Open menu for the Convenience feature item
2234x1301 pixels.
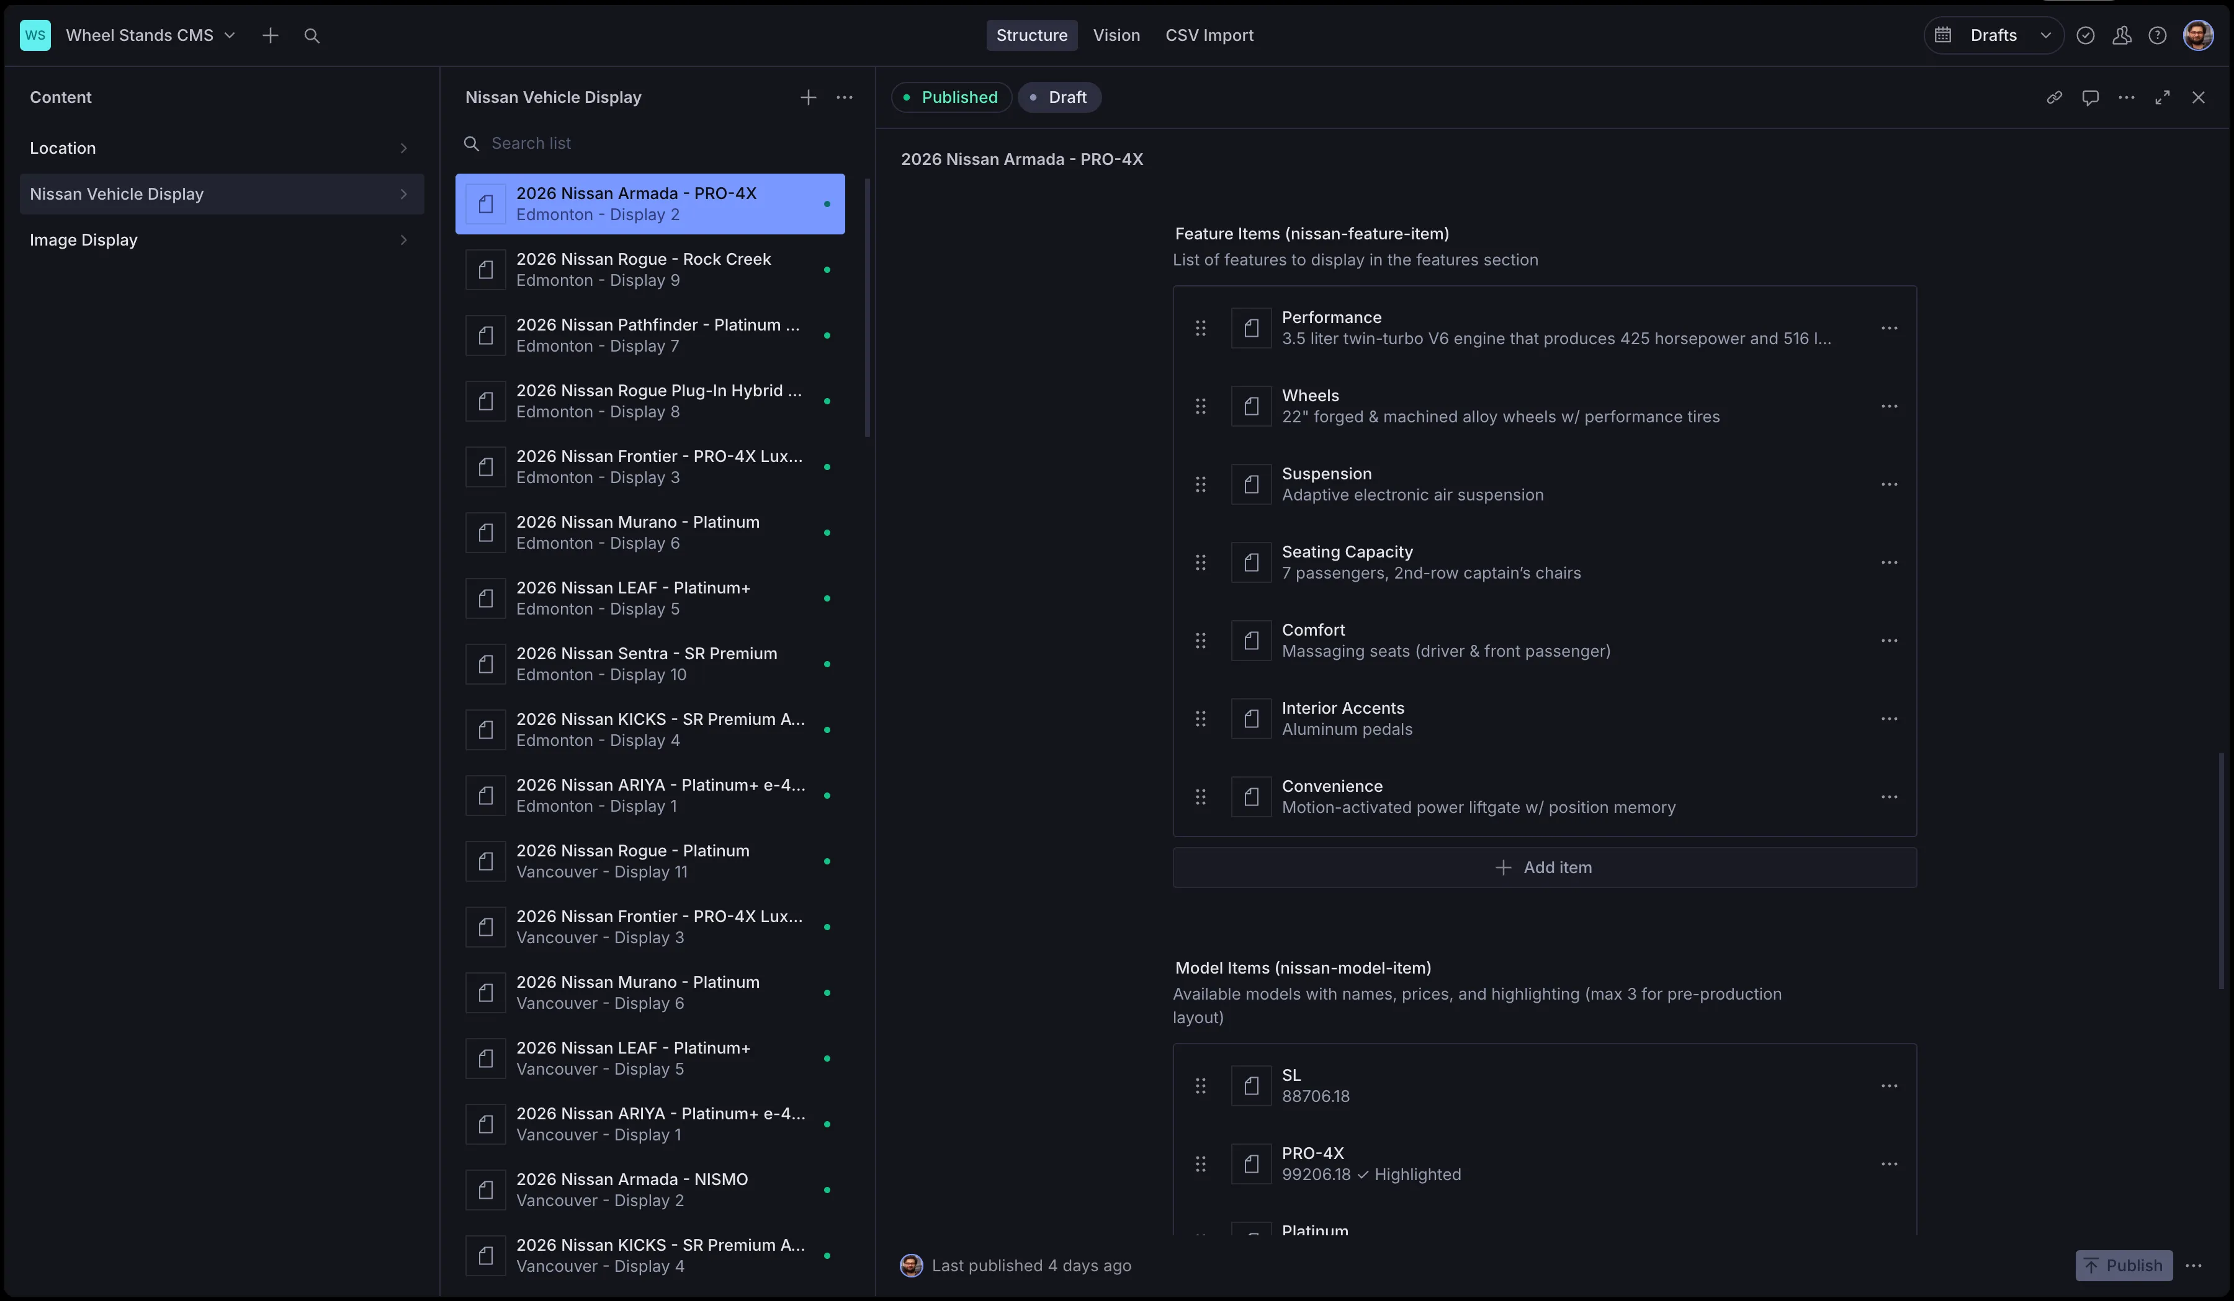click(x=1889, y=796)
